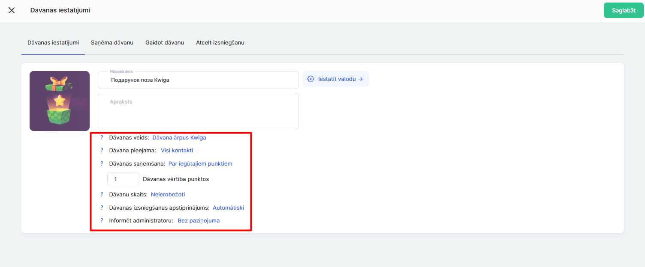Click the help icon beside Informēt administratoru

click(x=102, y=220)
